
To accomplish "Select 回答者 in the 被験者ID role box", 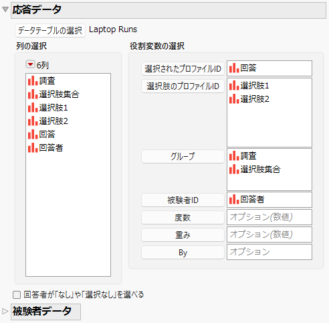I will 269,200.
